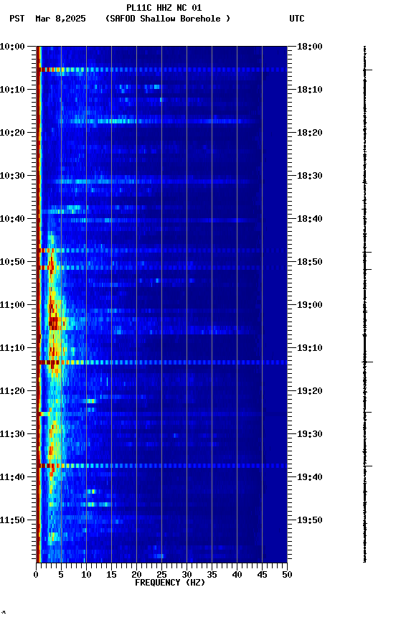Click the broadband event band near 19:13 UTC

pyautogui.click(x=161, y=362)
